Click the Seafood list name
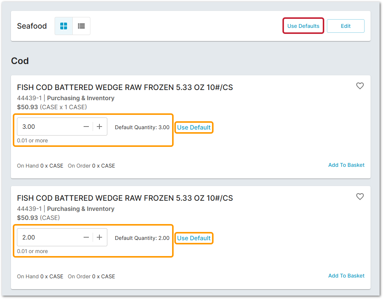 [32, 26]
